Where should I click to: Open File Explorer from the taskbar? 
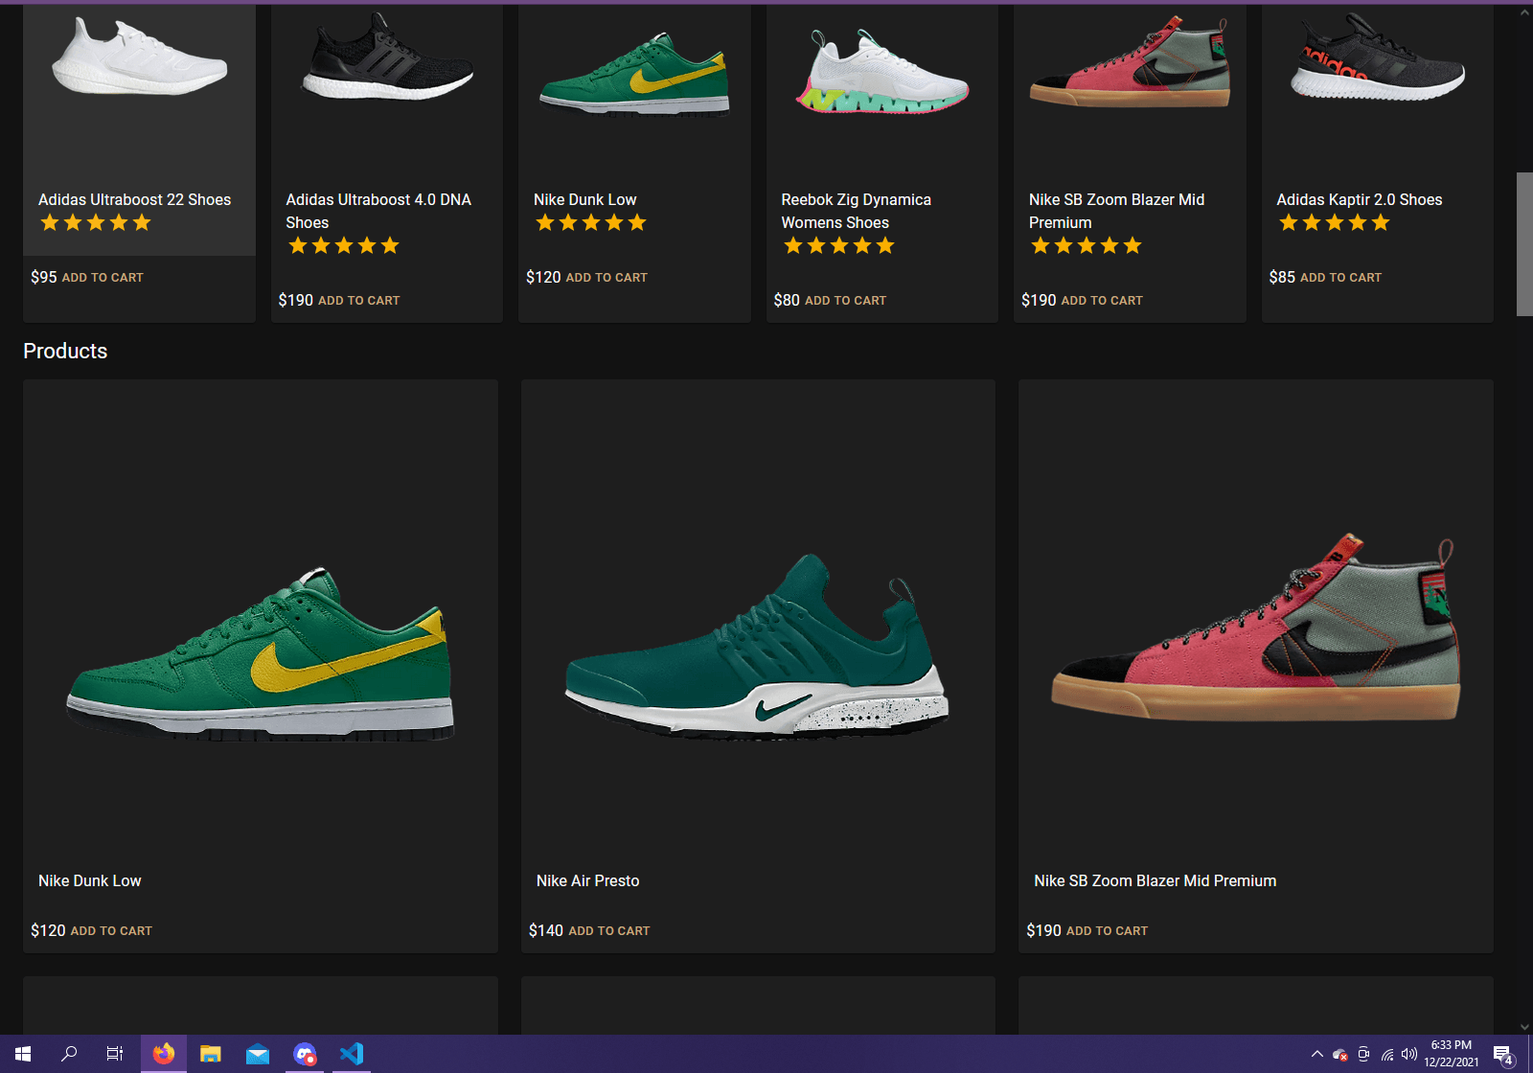pyautogui.click(x=211, y=1054)
